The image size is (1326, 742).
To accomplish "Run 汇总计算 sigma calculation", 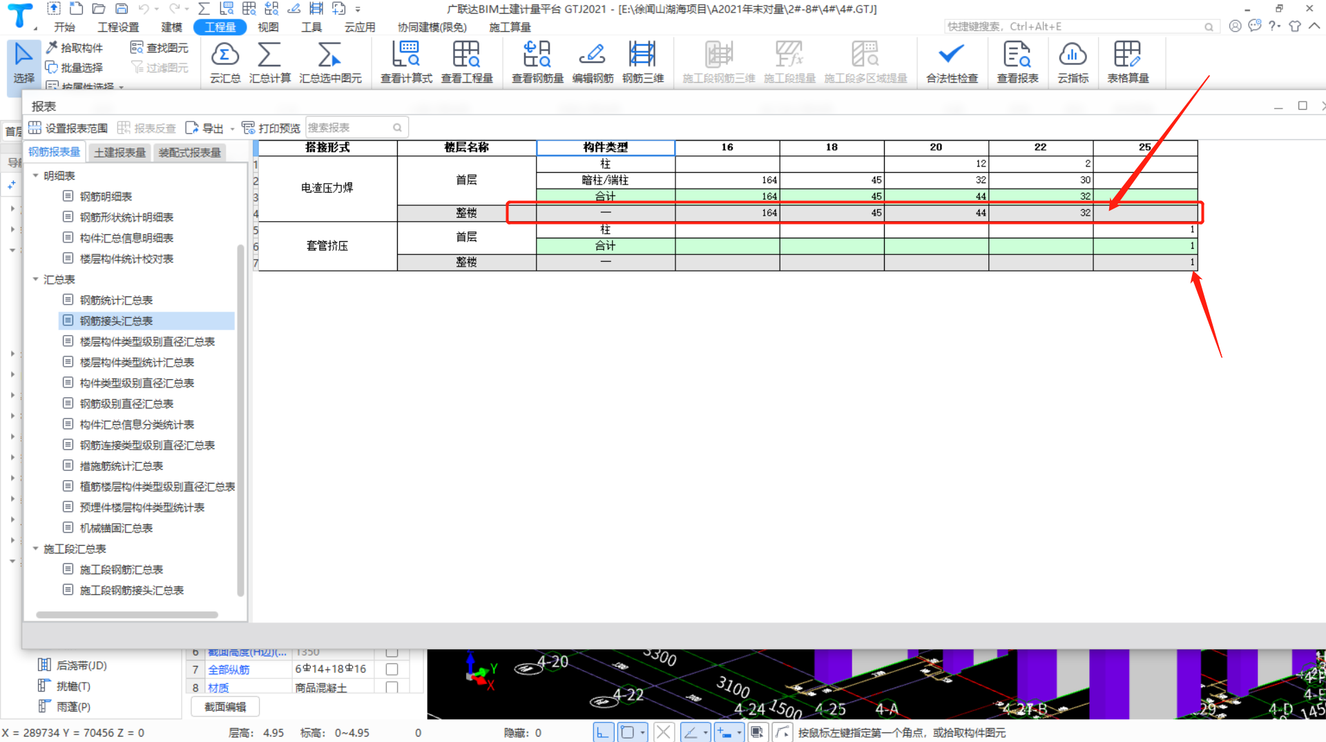I will pyautogui.click(x=269, y=62).
